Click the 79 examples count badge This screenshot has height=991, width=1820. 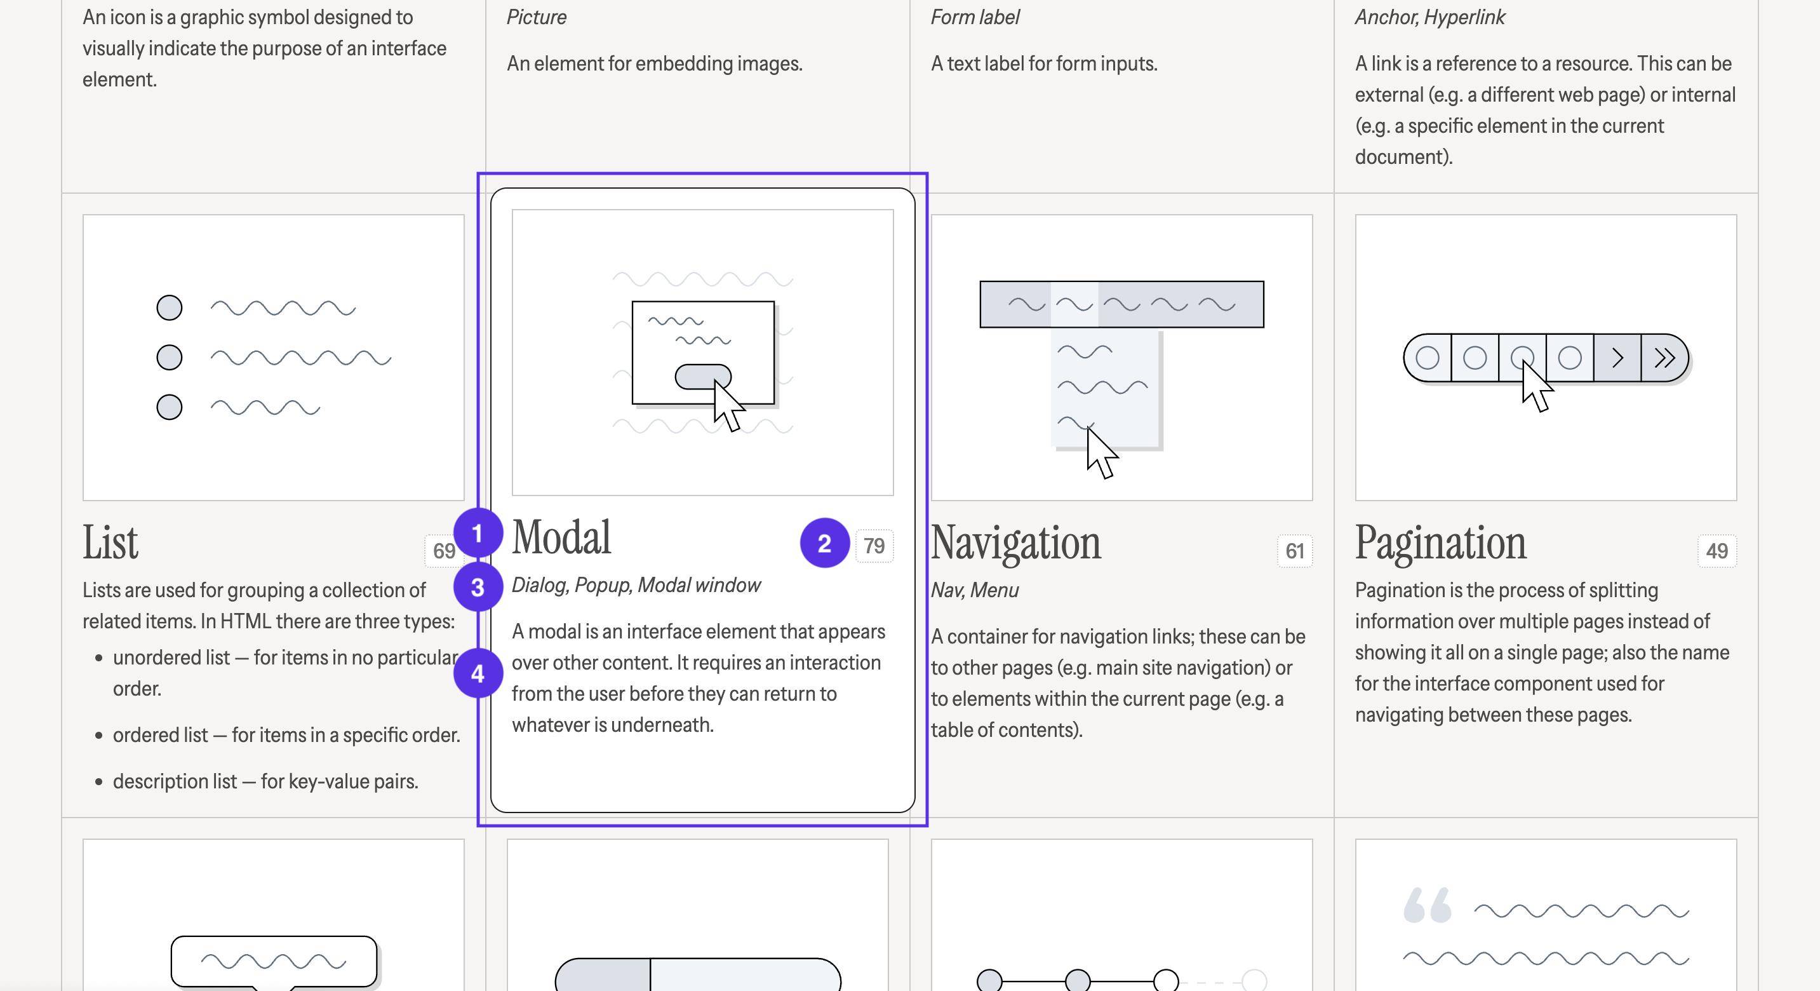coord(874,546)
